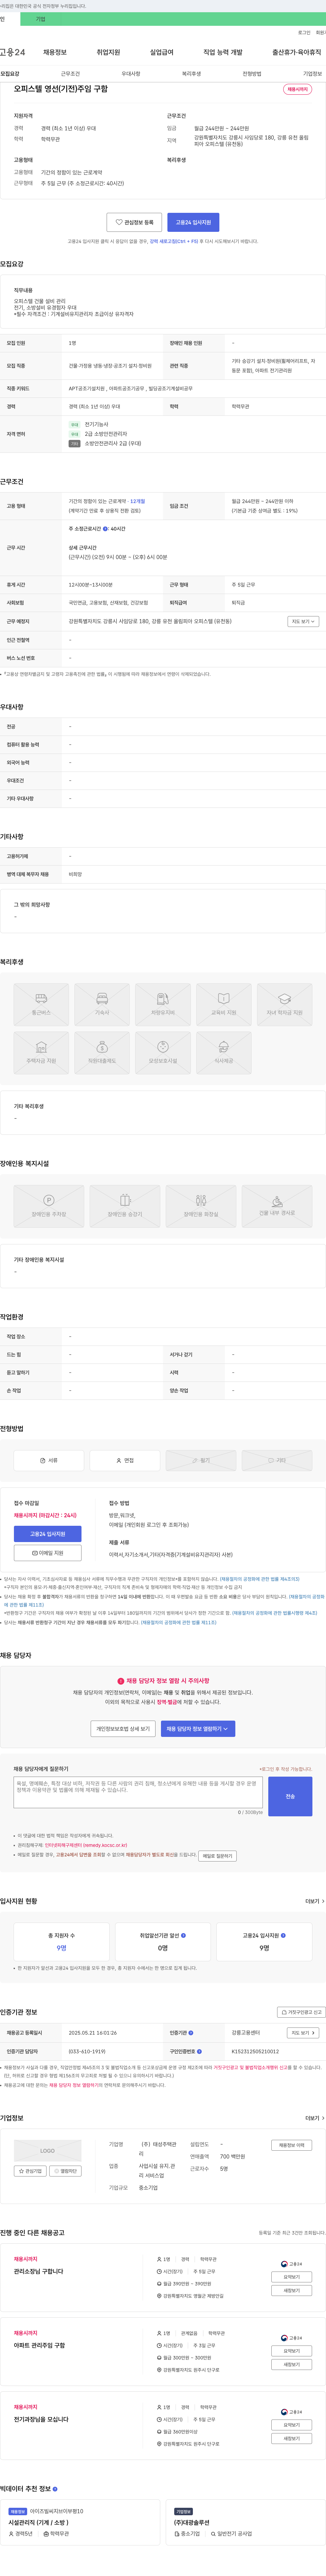This screenshot has width=326, height=2576.
Task: Click the 건물 내부 경사로 icon
Action: coord(277,1206)
